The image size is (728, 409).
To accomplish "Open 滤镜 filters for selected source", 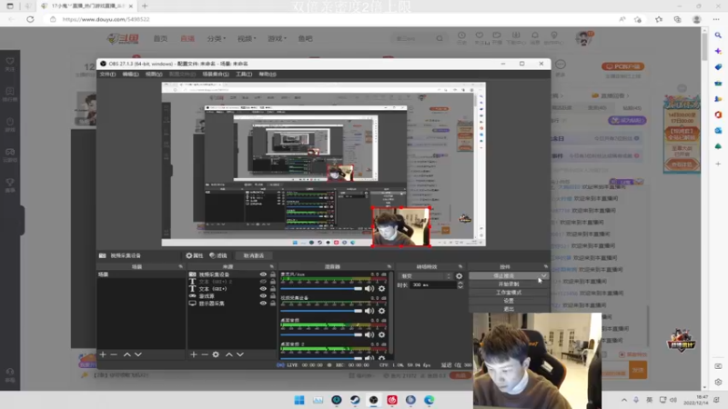I will tap(218, 255).
